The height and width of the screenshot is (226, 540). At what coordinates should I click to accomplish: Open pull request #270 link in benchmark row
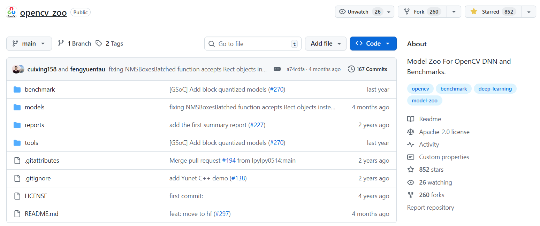tap(277, 89)
